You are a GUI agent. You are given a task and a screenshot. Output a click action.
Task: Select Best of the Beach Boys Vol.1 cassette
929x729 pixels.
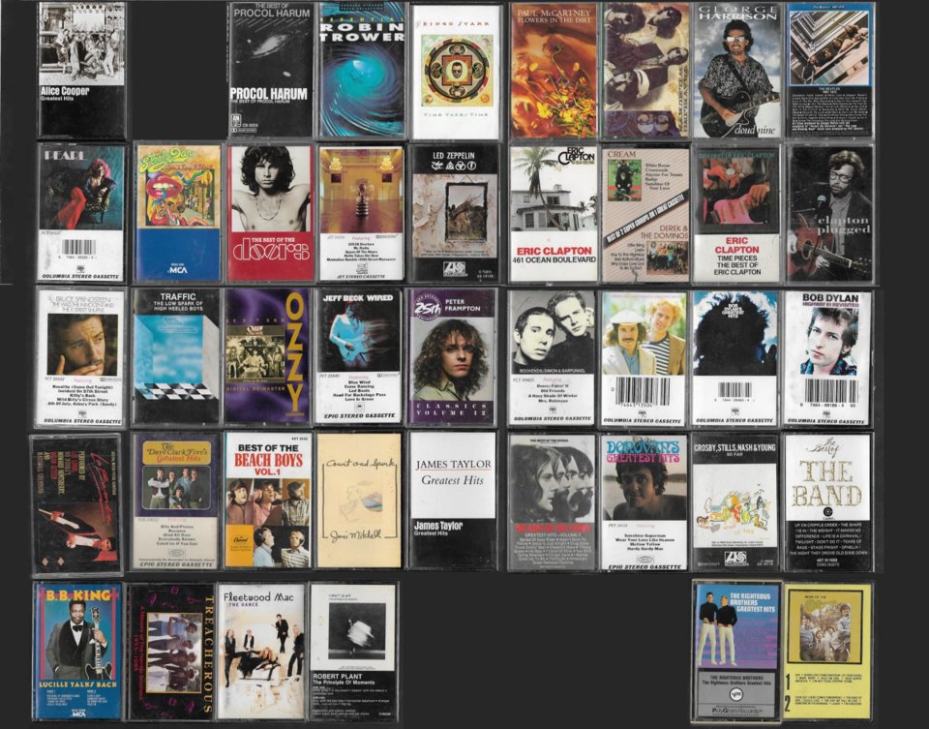coord(268,501)
